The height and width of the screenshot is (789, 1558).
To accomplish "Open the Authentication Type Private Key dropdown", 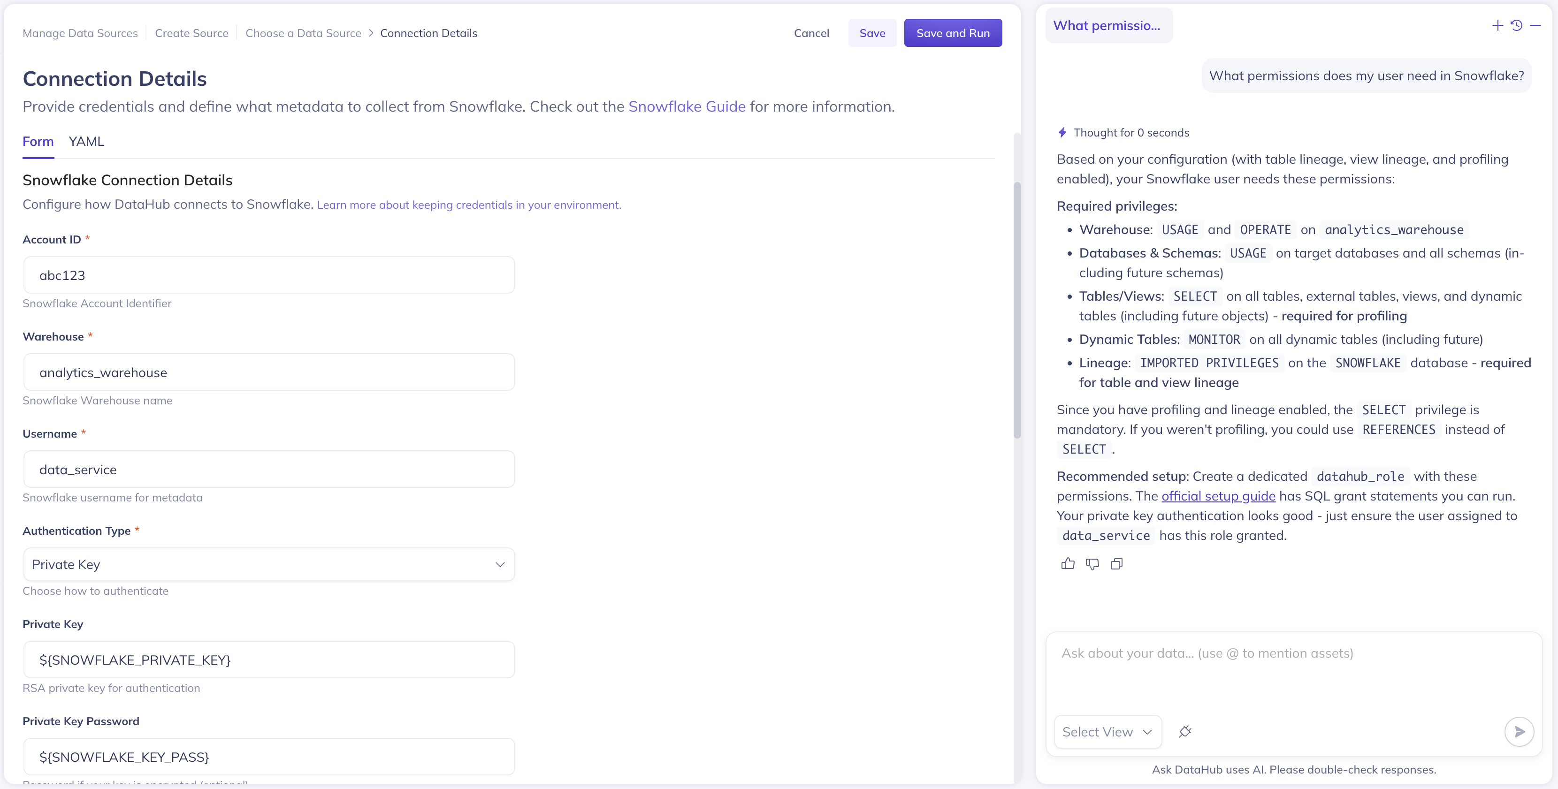I will [x=269, y=564].
